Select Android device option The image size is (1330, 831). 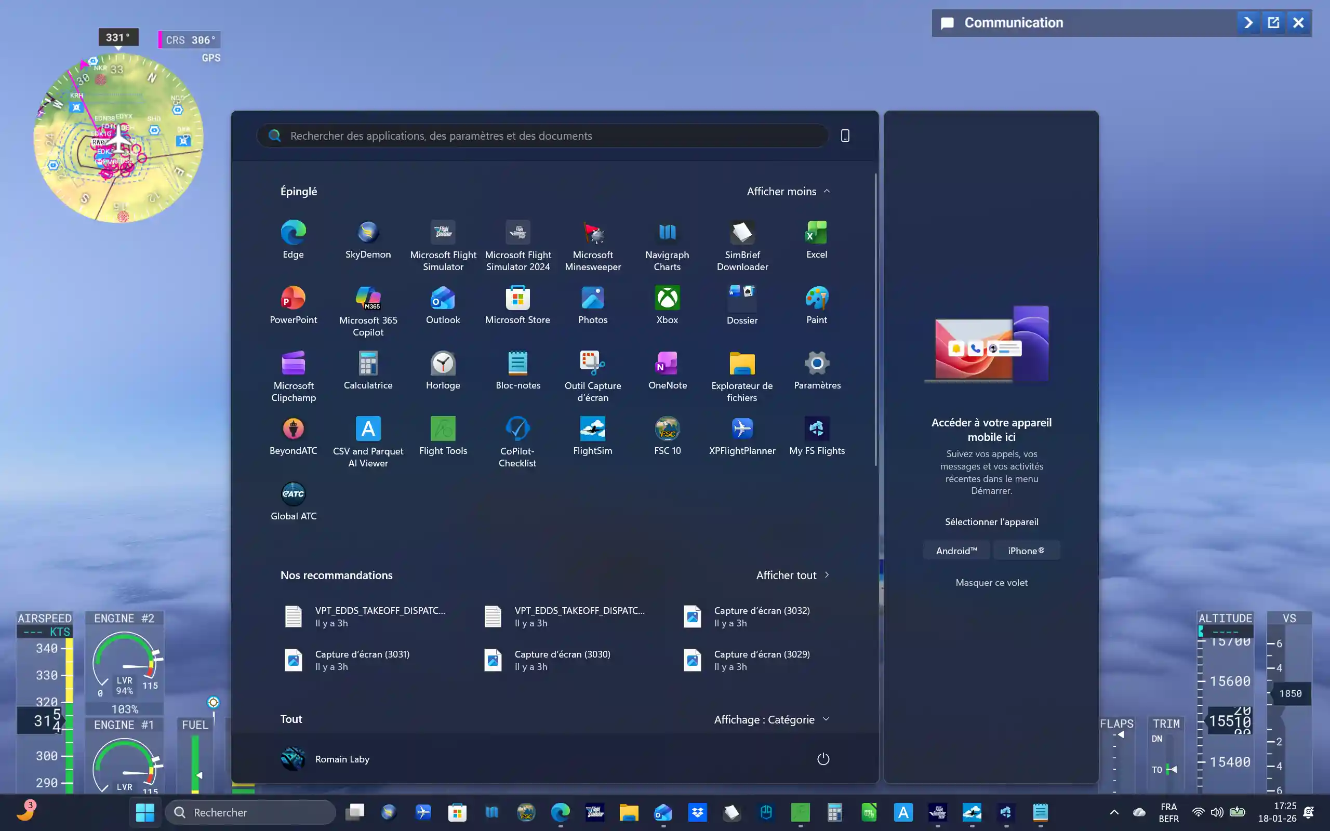click(x=956, y=551)
